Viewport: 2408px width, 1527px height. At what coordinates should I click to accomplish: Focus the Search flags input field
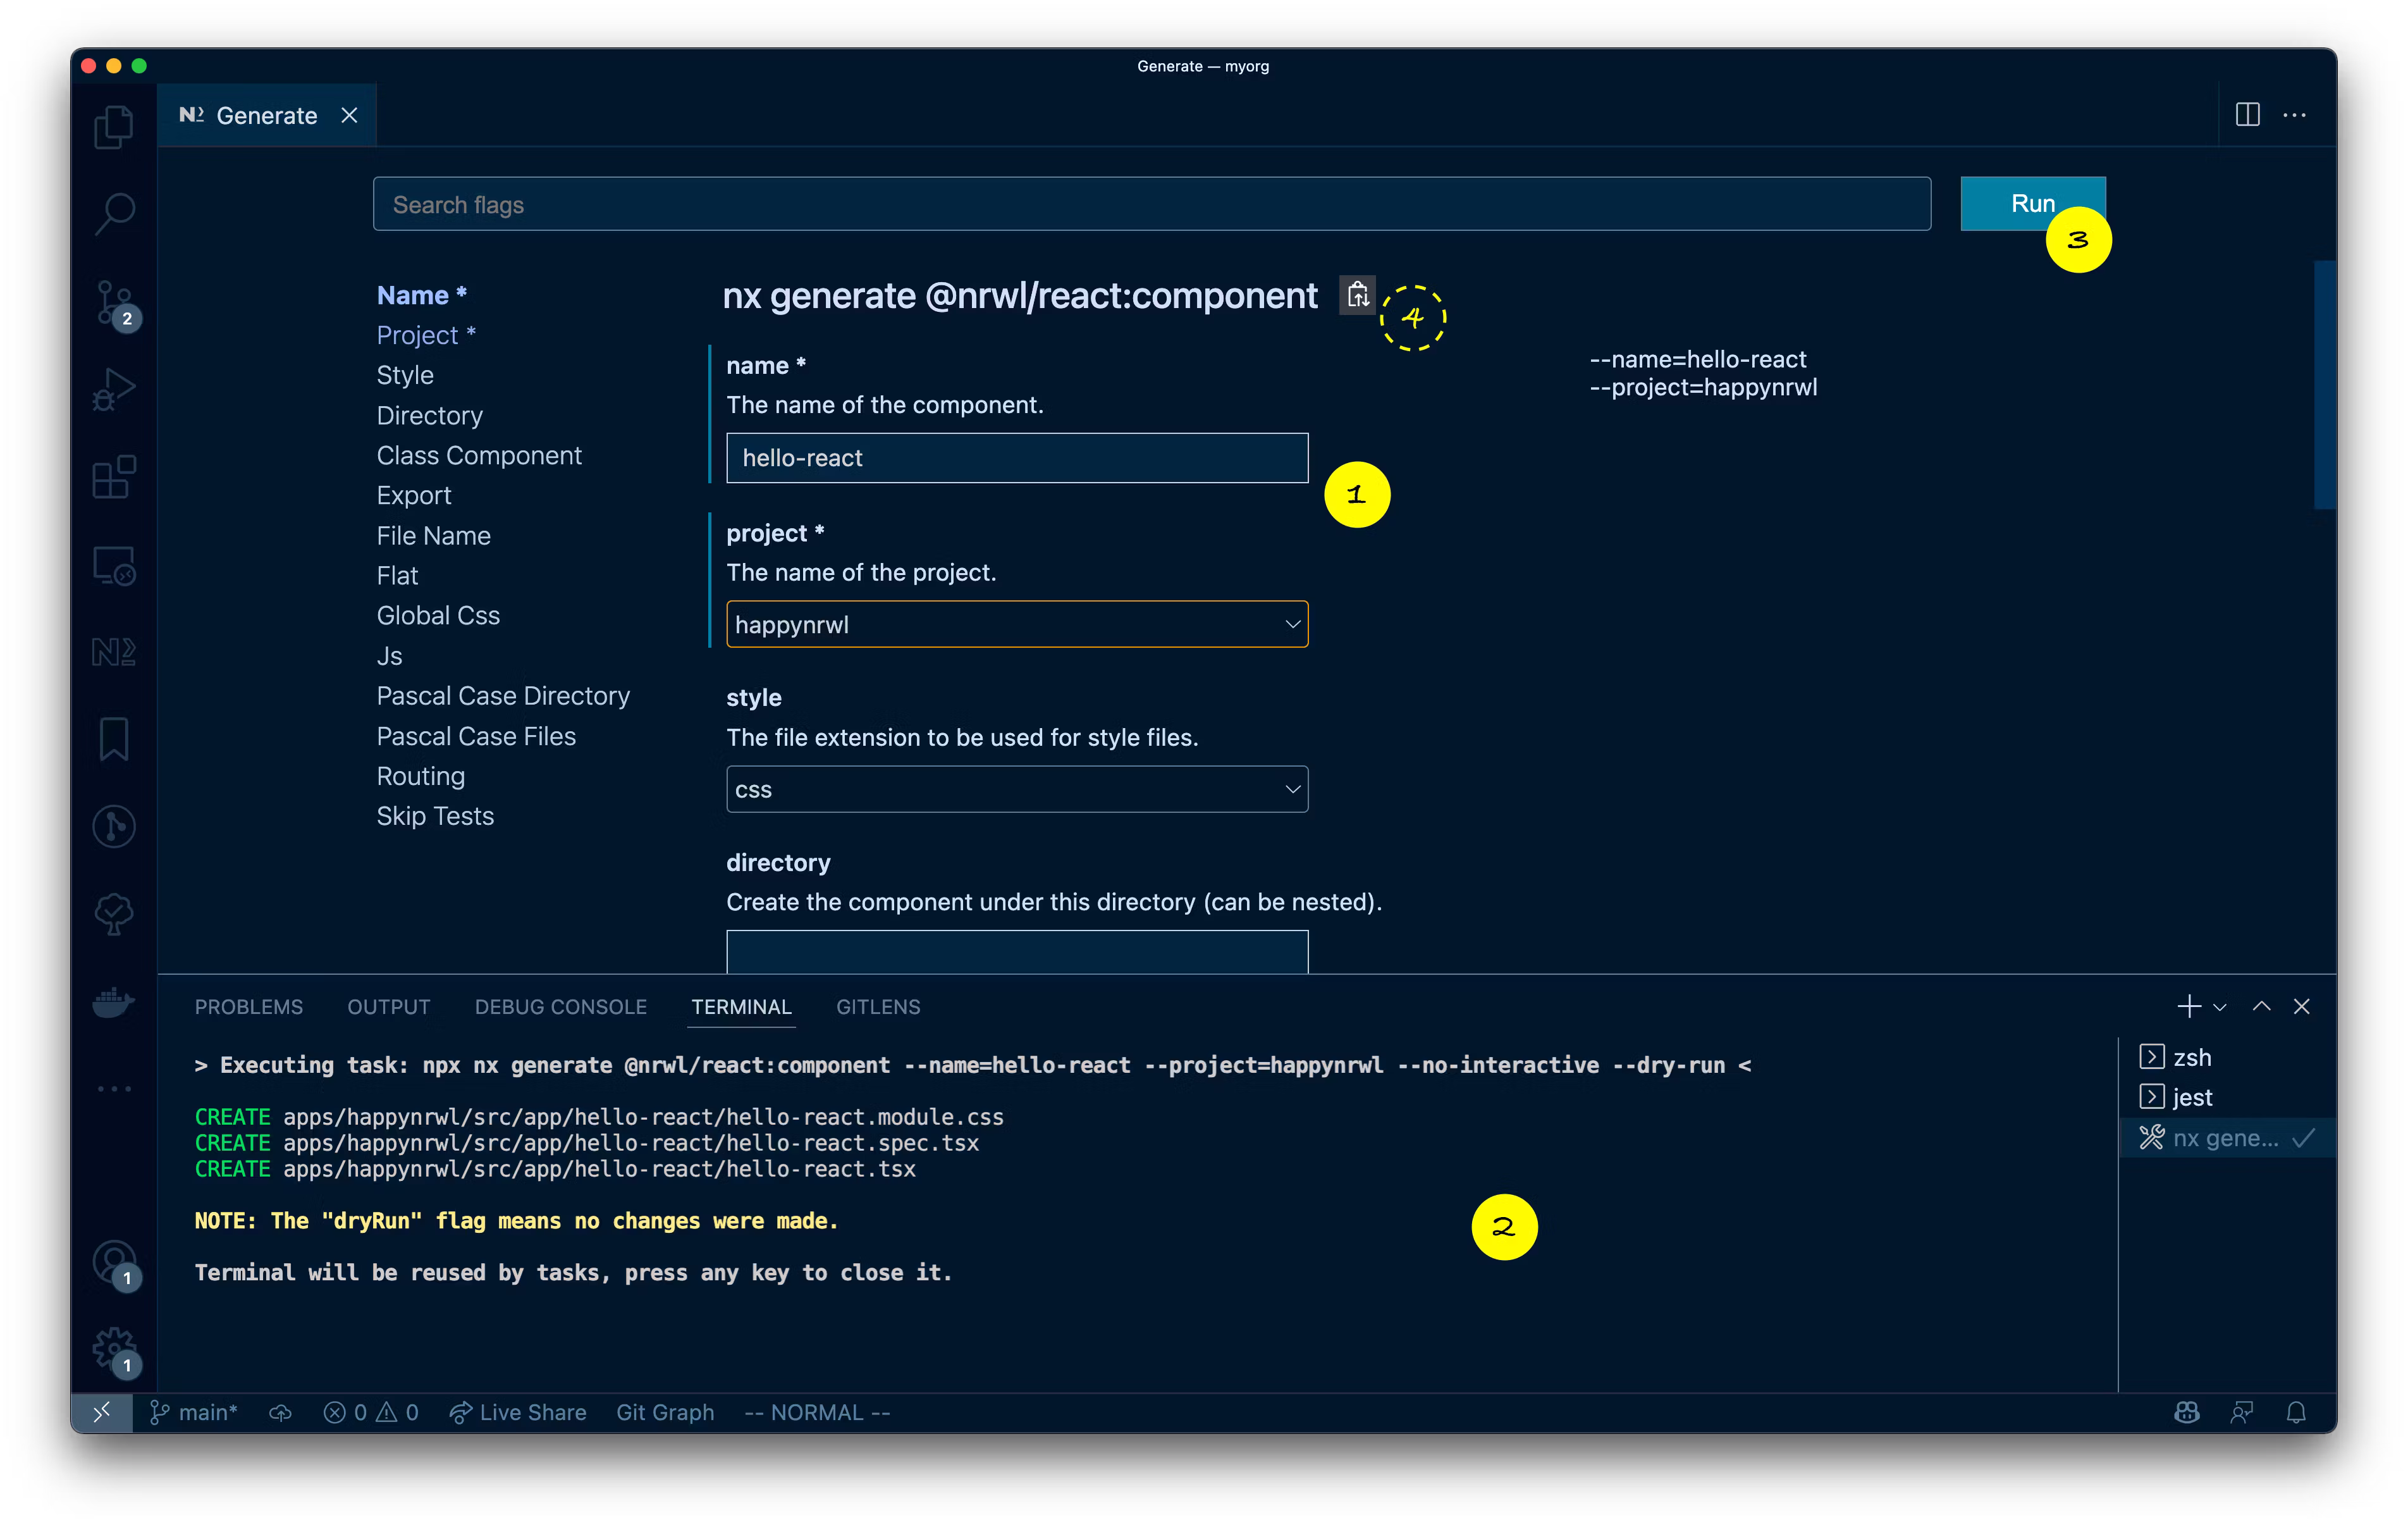tap(1151, 204)
